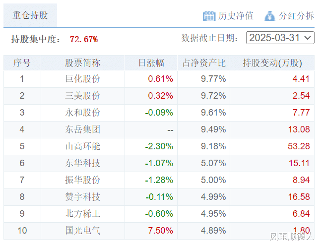The width and height of the screenshot is (319, 247).
Task: Click the 72.67% concentration value
Action: (x=84, y=39)
